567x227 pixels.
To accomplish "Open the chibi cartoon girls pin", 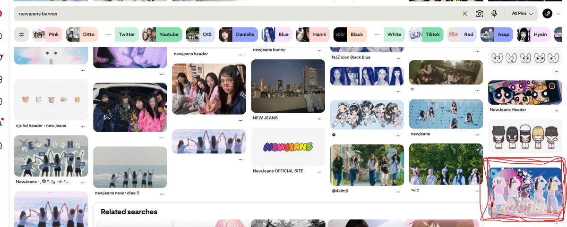I will [367, 115].
